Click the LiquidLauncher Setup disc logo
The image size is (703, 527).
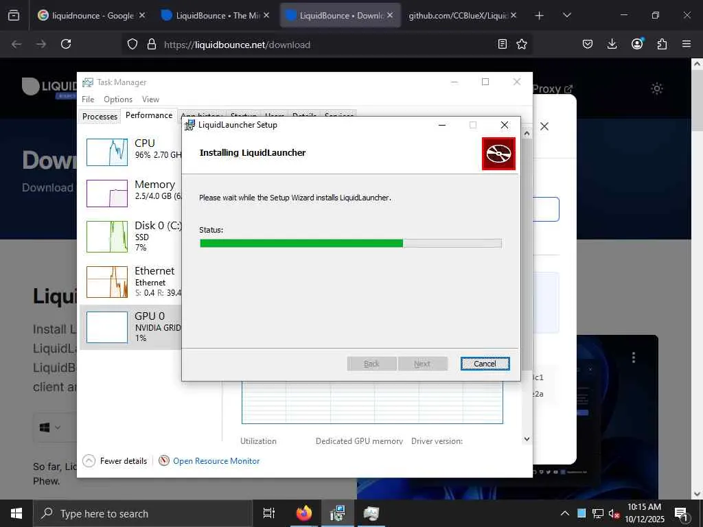(x=498, y=154)
